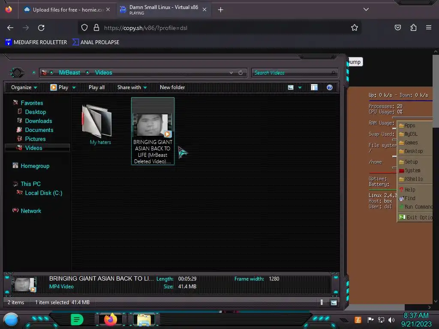This screenshot has height=329, width=439.
Task: Close the Damn Small Linux tab
Action: (204, 9)
